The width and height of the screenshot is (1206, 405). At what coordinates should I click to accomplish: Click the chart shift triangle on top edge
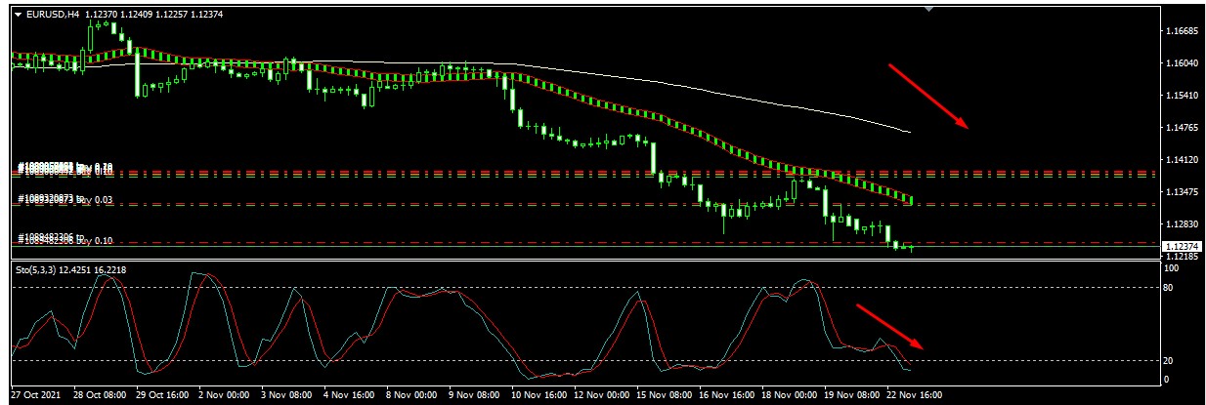click(929, 8)
